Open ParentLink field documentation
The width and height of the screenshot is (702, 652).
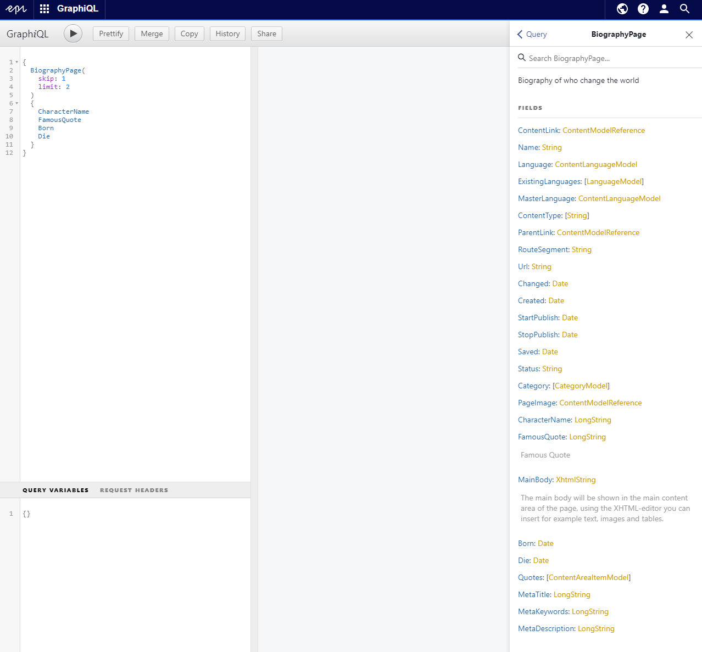pos(536,232)
